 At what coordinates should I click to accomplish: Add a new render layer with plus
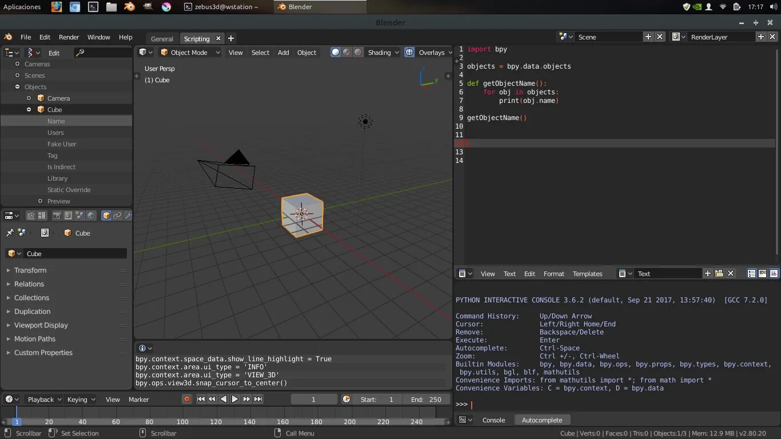761,37
